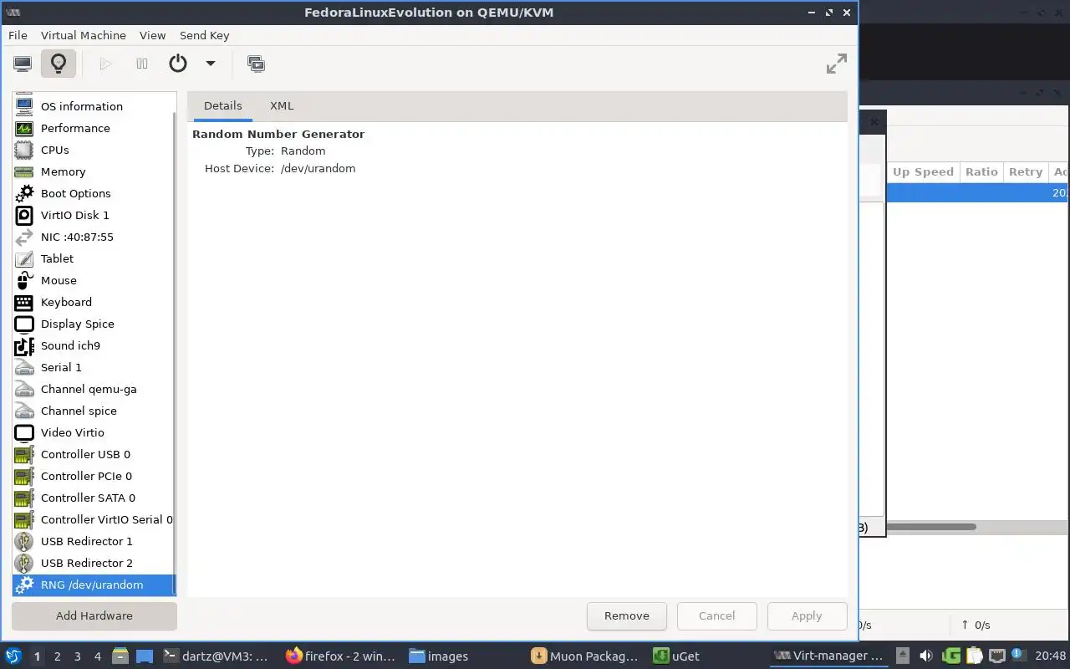Click uGet window horizontal scrollbar
The height and width of the screenshot is (669, 1070).
pyautogui.click(x=931, y=527)
